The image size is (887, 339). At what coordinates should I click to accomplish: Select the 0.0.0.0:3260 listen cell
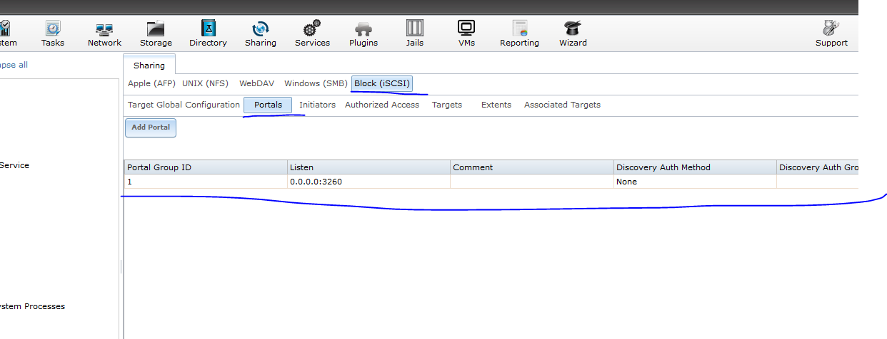pos(369,182)
